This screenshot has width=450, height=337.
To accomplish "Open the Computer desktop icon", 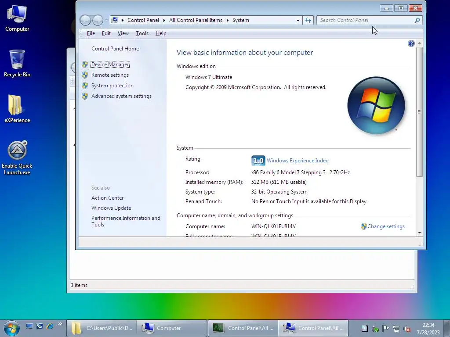I will pyautogui.click(x=17, y=18).
